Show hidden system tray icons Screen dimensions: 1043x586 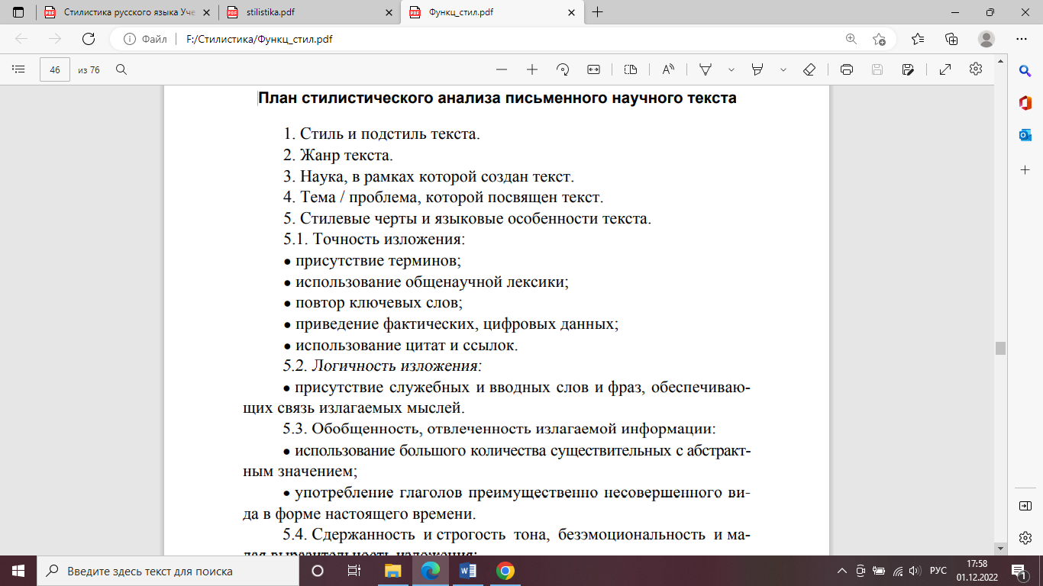pyautogui.click(x=842, y=571)
